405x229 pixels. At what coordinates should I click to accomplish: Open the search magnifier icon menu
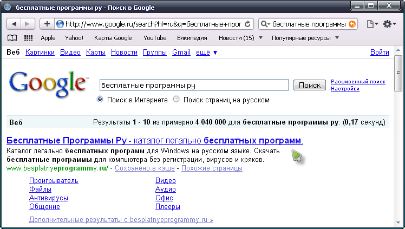265,24
